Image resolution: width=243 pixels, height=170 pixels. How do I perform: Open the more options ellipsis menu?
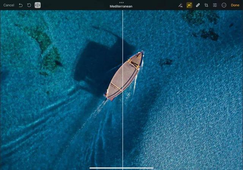(x=224, y=5)
